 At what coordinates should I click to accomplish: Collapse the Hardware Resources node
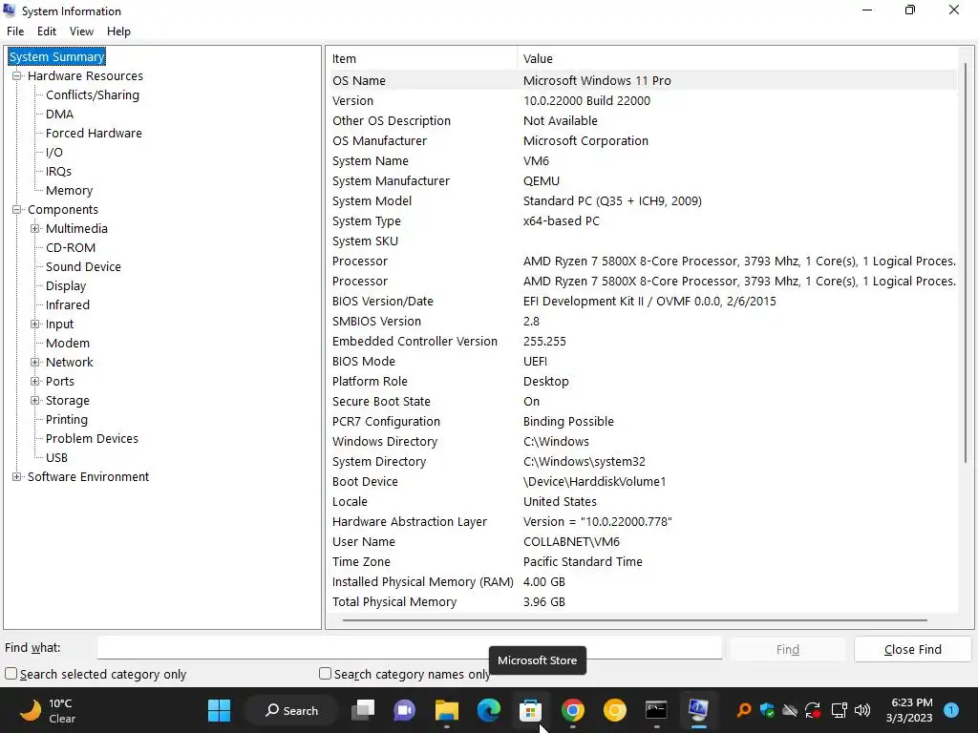click(x=17, y=76)
